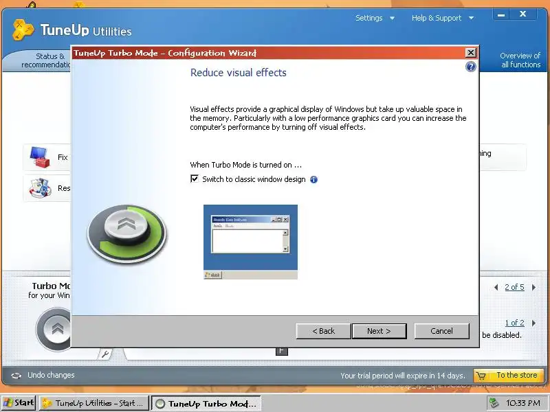Go back with the < Back button
550x412 pixels.
click(323, 331)
